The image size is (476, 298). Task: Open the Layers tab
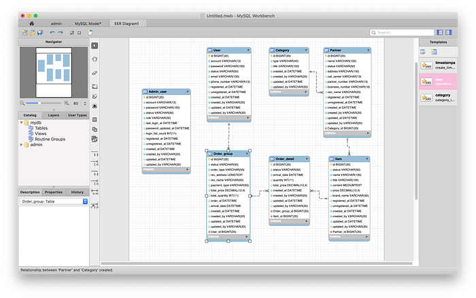click(x=54, y=115)
